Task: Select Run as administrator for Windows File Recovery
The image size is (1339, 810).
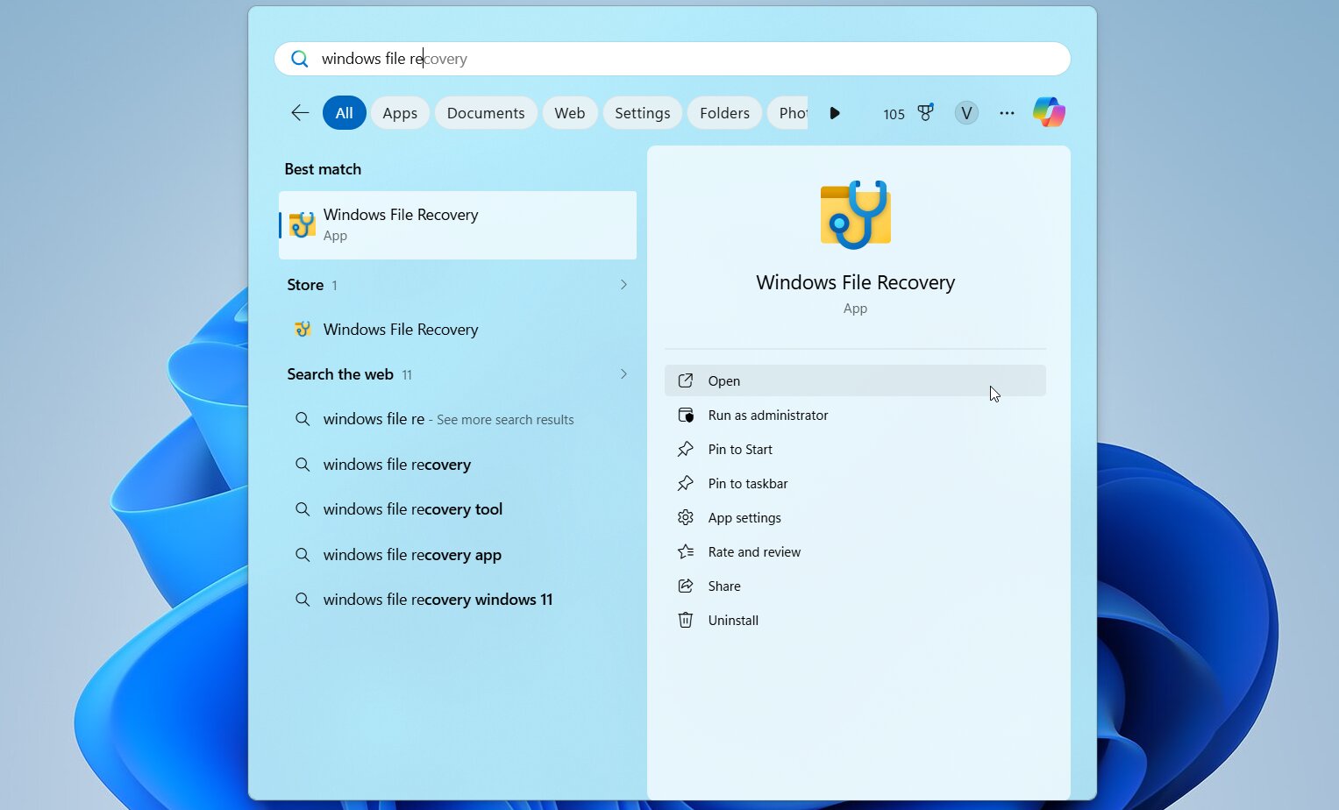Action: (x=767, y=415)
